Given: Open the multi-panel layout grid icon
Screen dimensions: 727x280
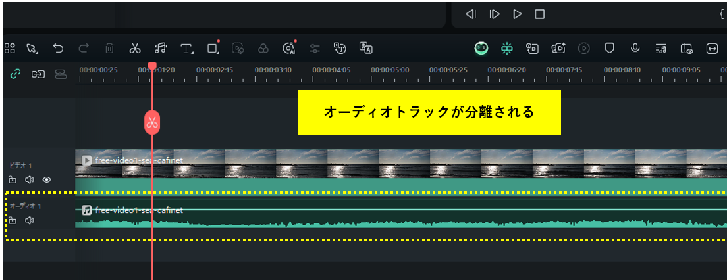Looking at the screenshot, I should click(x=10, y=48).
